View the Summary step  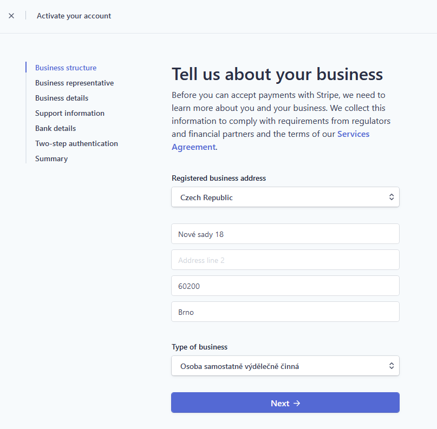click(x=51, y=159)
